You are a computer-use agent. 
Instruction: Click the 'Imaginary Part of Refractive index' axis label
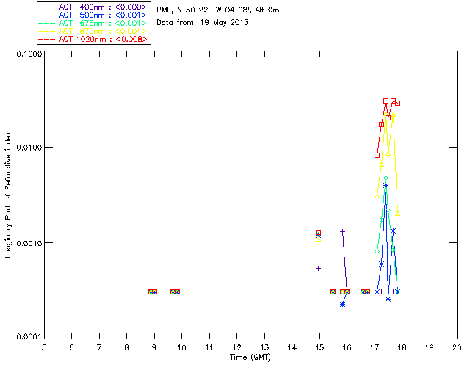pyautogui.click(x=8, y=195)
